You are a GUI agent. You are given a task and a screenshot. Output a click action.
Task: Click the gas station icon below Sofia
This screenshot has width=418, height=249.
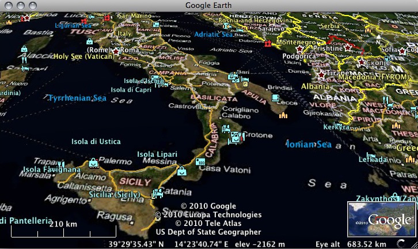point(387,58)
